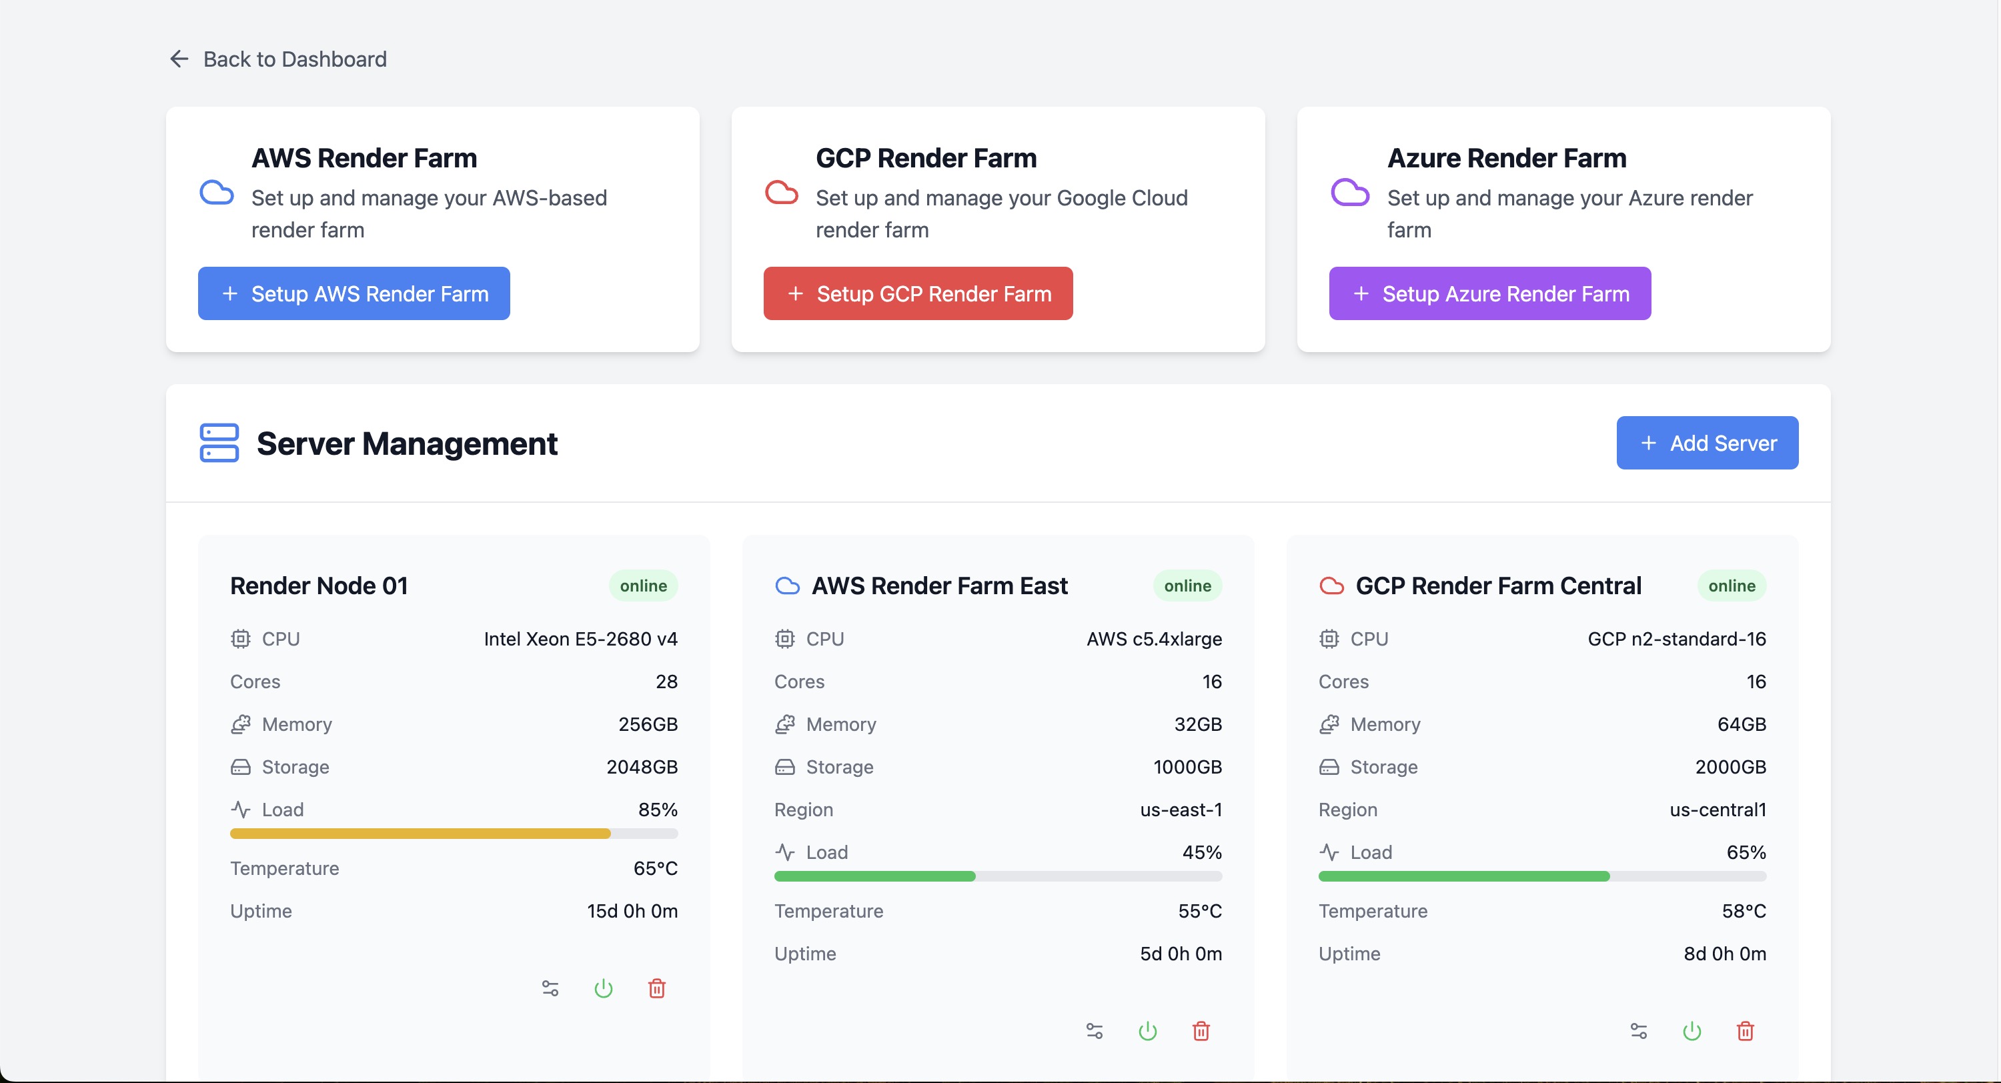Click online badge on AWS Render Farm East
The width and height of the screenshot is (2001, 1083).
(x=1188, y=586)
